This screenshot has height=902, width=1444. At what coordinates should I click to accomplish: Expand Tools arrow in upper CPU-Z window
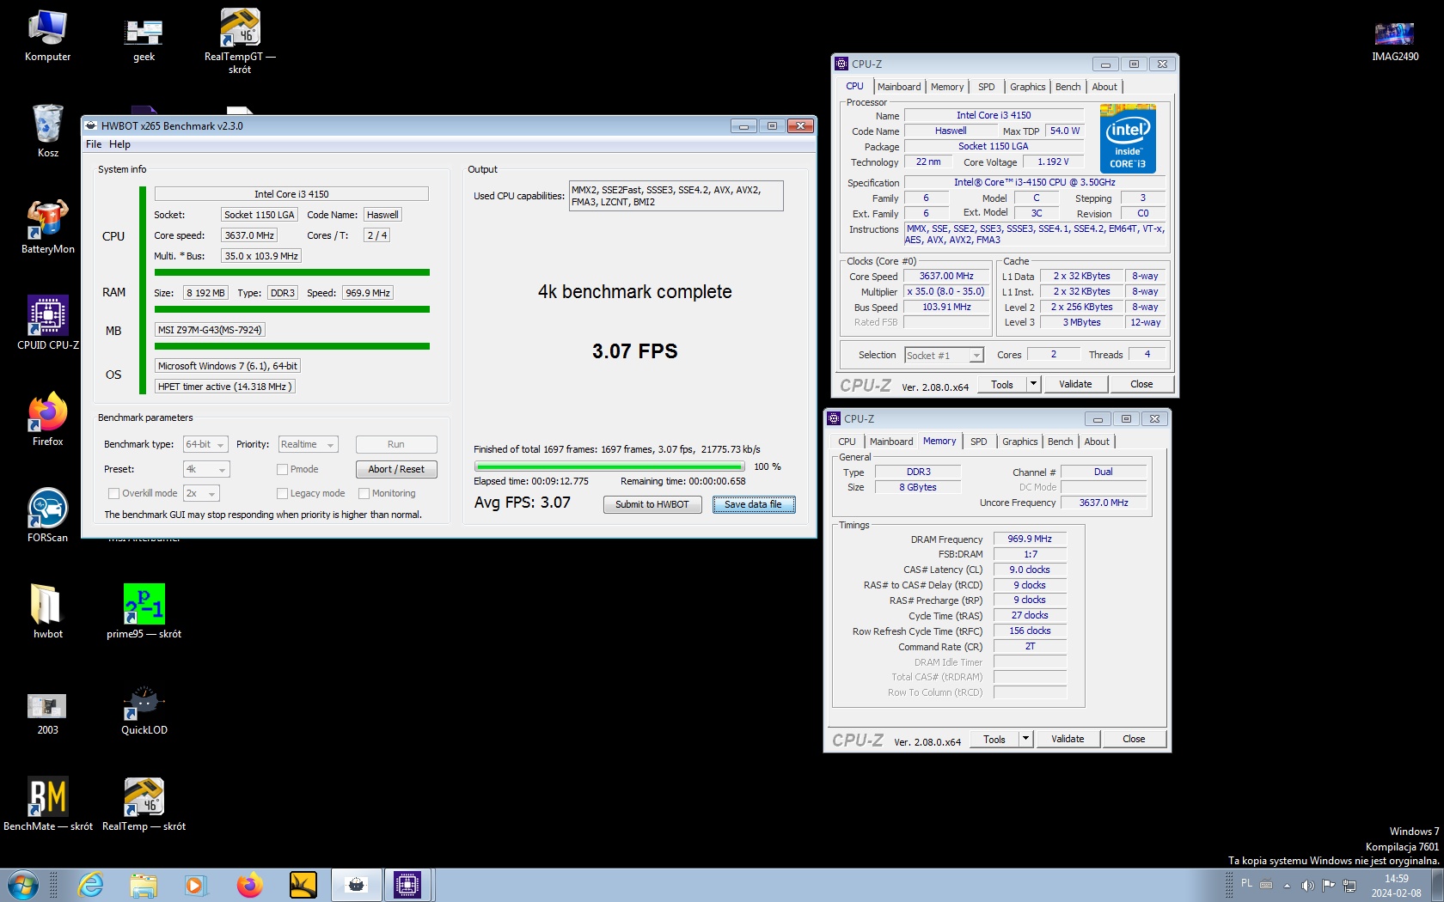point(1033,384)
